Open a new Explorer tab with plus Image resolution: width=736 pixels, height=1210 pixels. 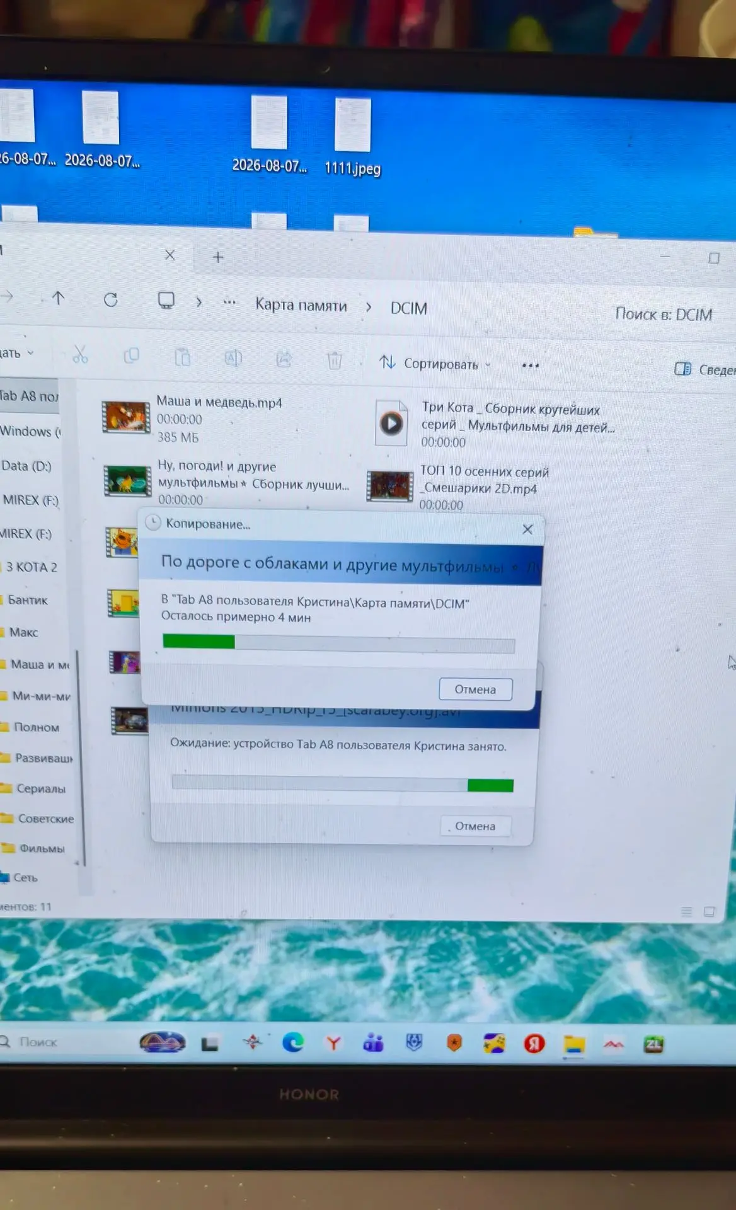pos(218,257)
